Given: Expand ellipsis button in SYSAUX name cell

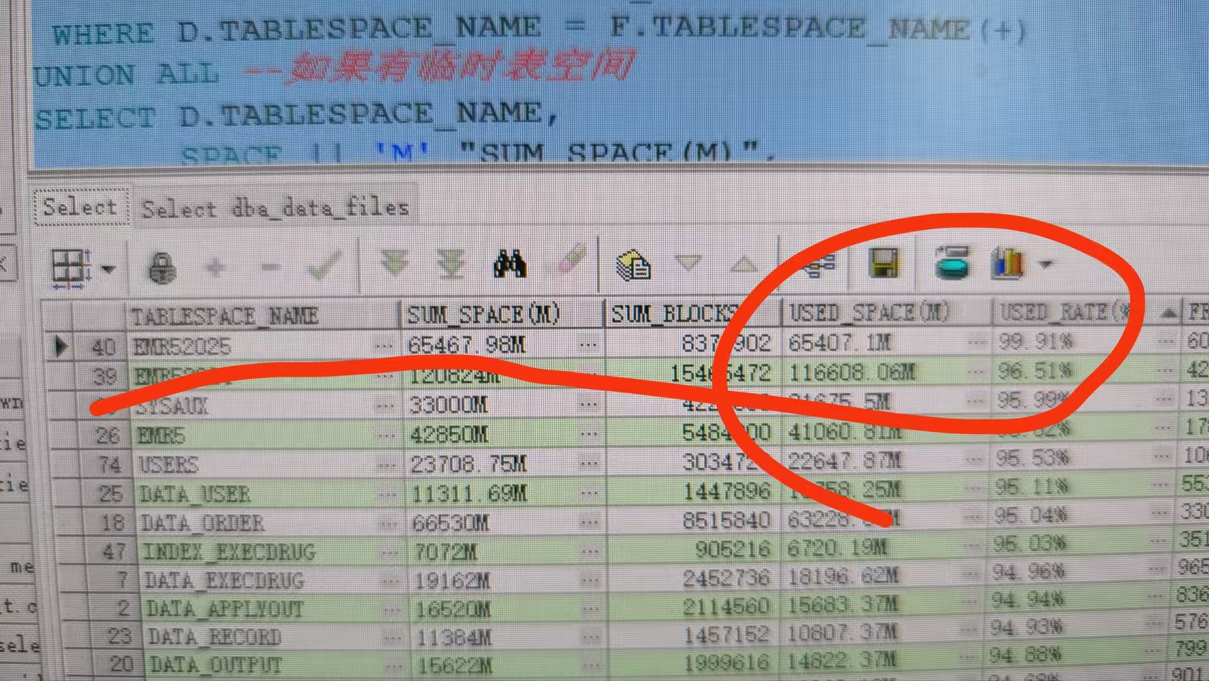Looking at the screenshot, I should pos(385,406).
